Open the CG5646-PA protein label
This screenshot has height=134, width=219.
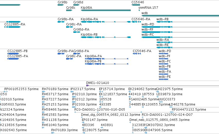[x=142, y=51]
